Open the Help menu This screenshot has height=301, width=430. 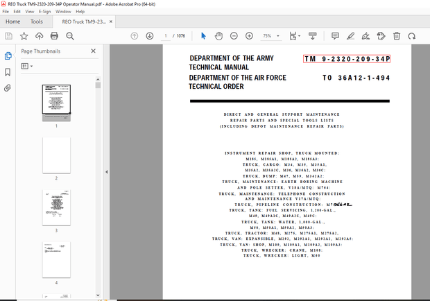80,12
